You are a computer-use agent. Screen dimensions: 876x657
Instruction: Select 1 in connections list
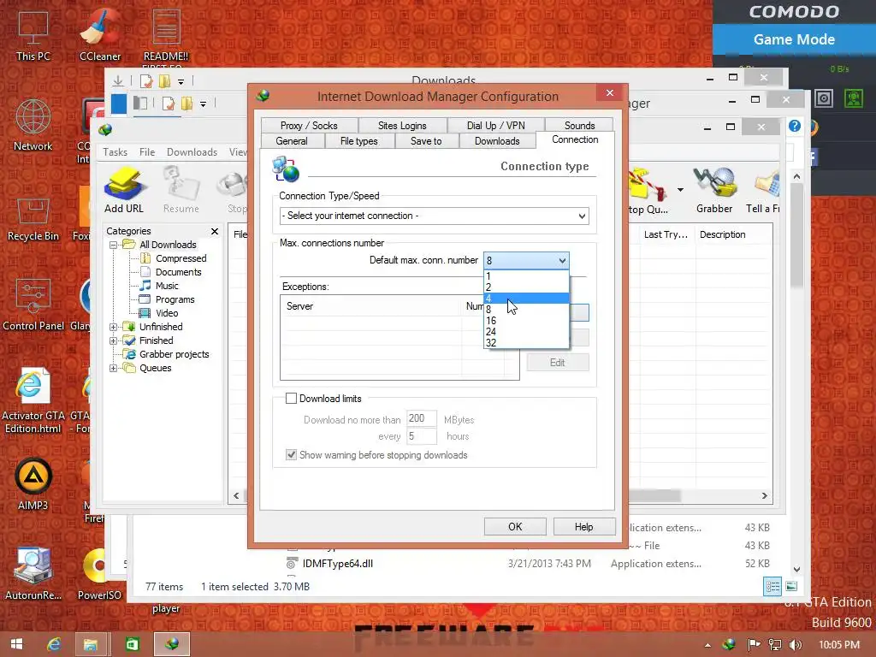(526, 276)
